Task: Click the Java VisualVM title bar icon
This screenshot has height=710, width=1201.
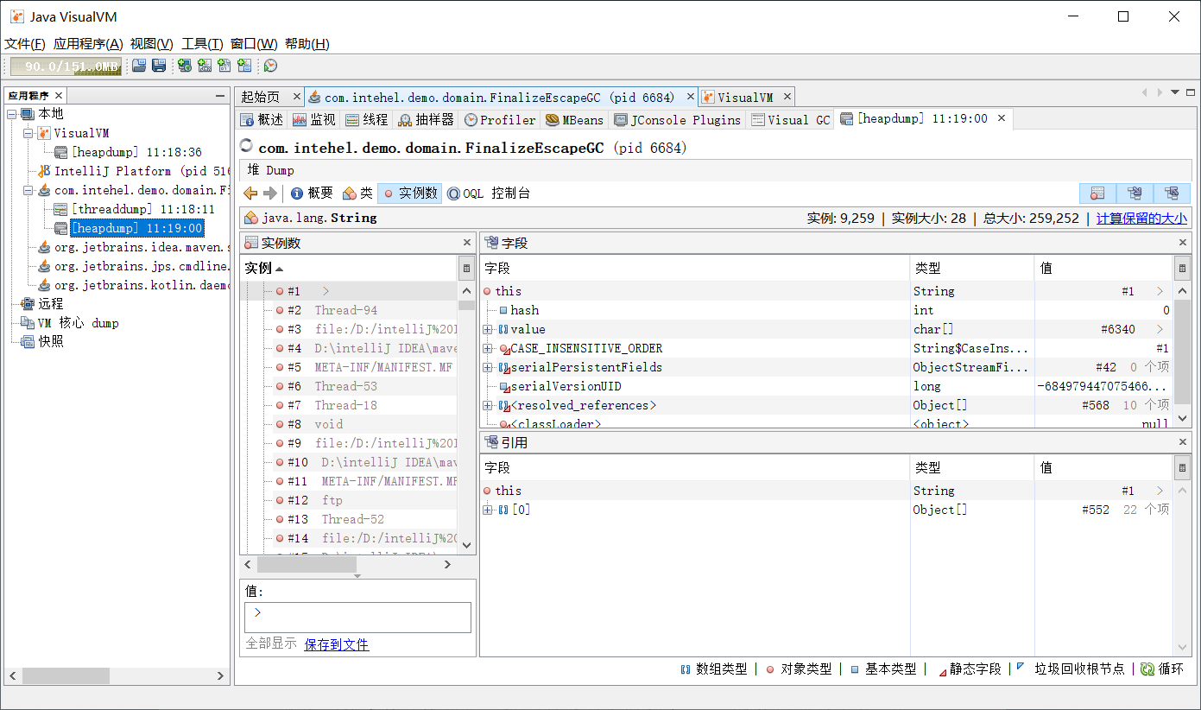Action: 17,16
